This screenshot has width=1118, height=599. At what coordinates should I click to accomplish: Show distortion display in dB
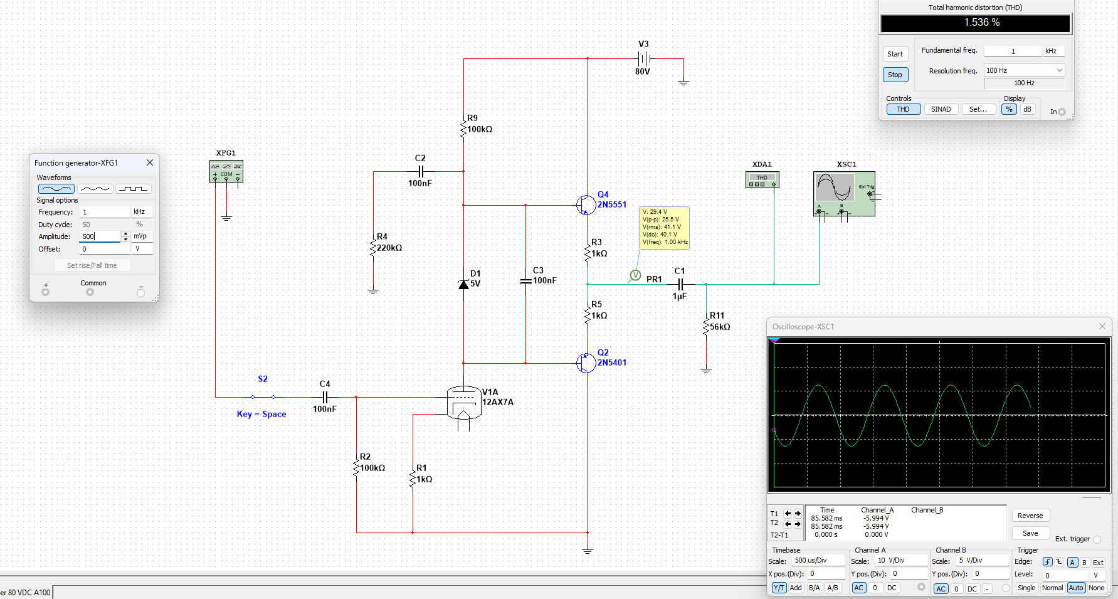pyautogui.click(x=1027, y=109)
